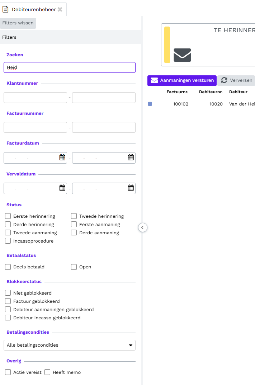Click the Filters panel header

(71, 37)
